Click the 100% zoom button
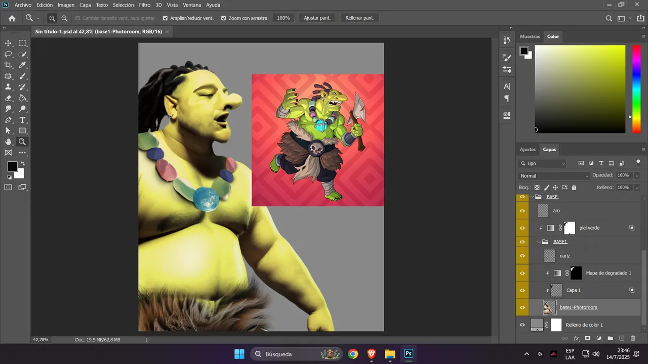Image resolution: width=648 pixels, height=364 pixels. 283,18
